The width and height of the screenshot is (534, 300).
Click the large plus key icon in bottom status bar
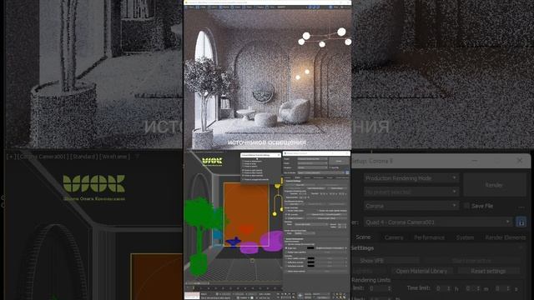point(300,296)
